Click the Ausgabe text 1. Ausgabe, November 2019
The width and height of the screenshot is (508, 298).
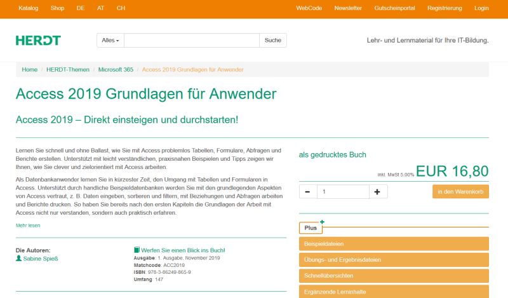click(189, 258)
